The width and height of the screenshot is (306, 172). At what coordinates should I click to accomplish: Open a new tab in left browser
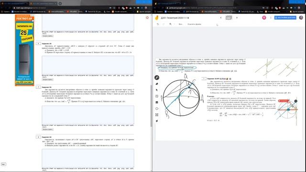(60, 3)
